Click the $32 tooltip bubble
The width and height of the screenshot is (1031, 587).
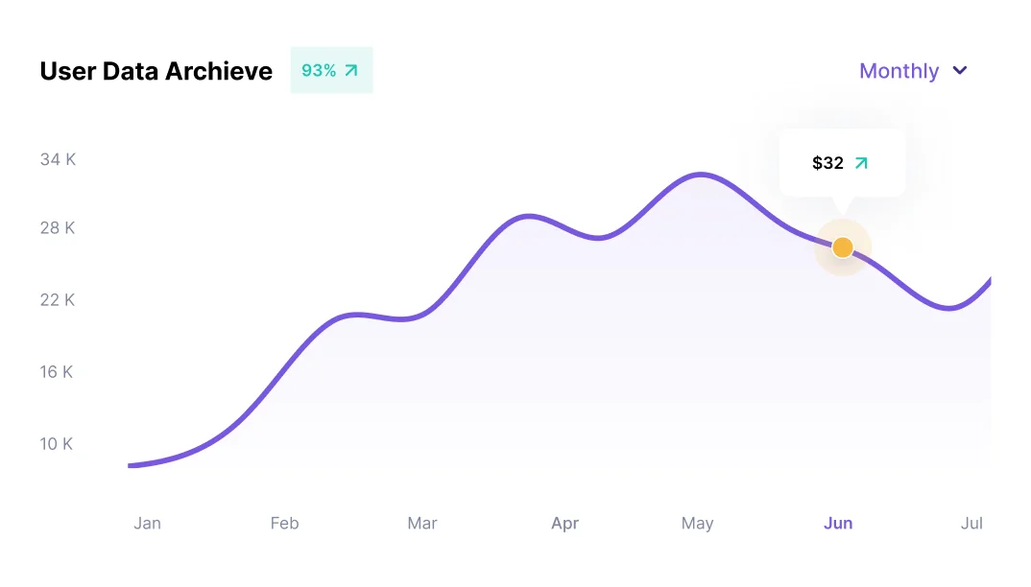click(841, 163)
